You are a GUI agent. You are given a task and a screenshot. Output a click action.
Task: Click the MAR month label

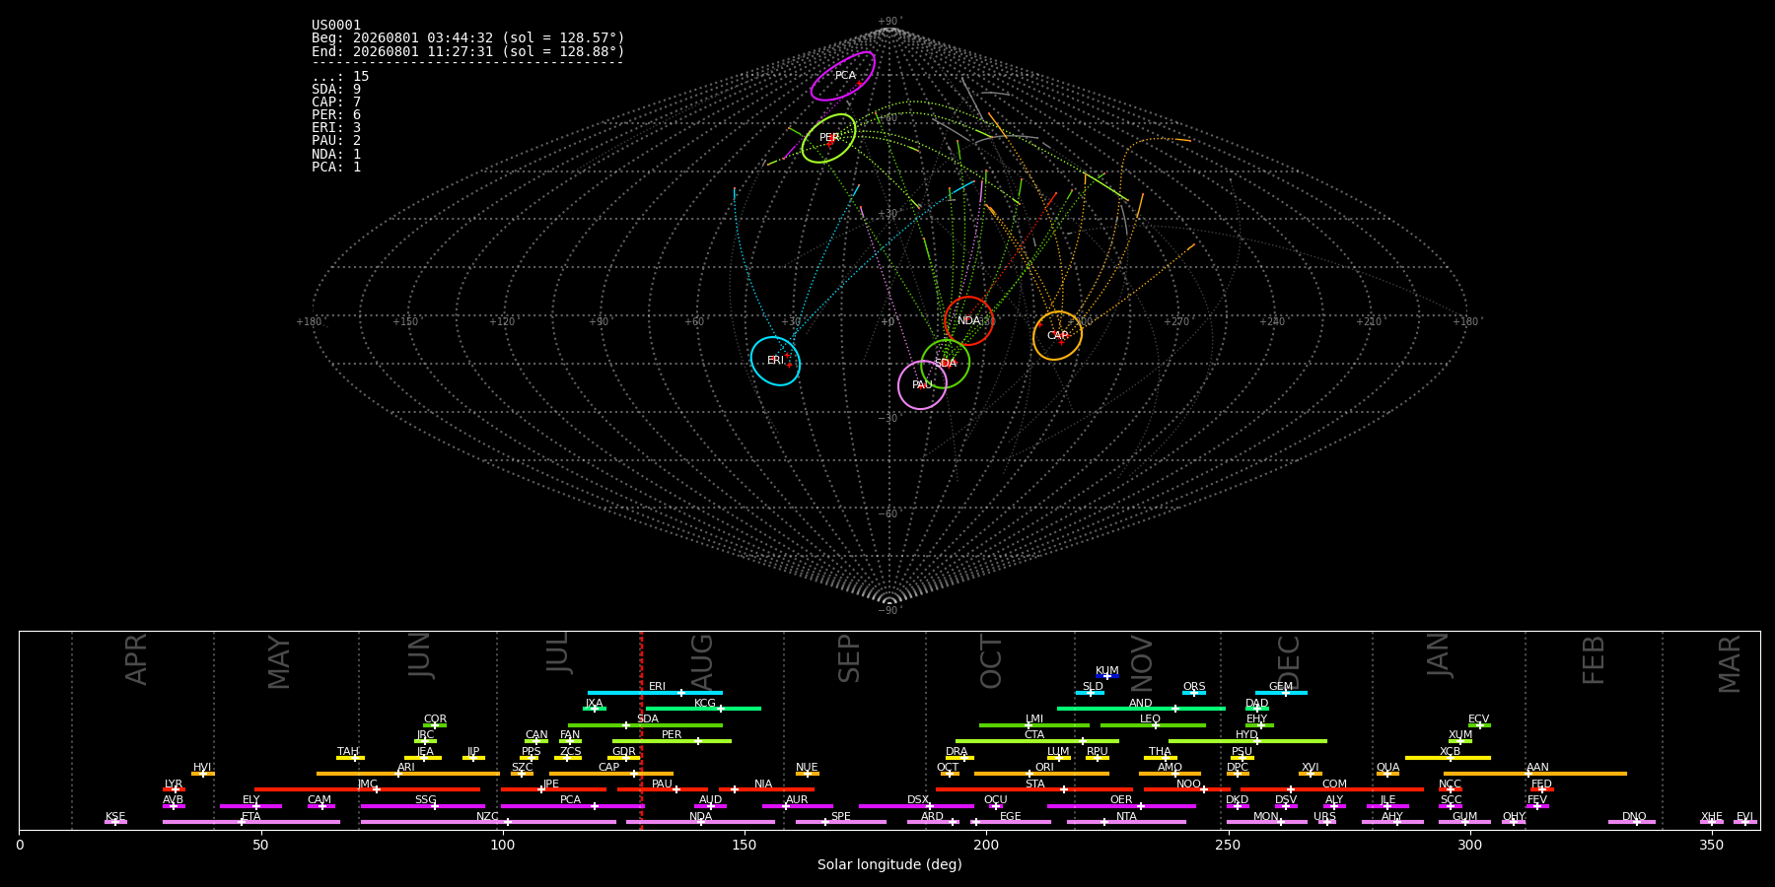(1730, 664)
